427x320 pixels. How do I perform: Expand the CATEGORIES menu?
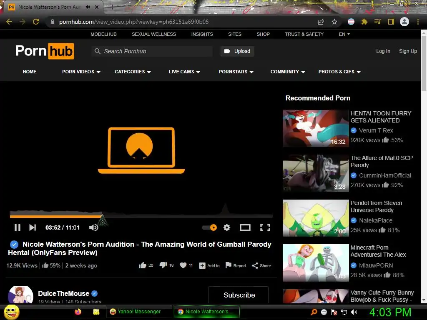[133, 72]
